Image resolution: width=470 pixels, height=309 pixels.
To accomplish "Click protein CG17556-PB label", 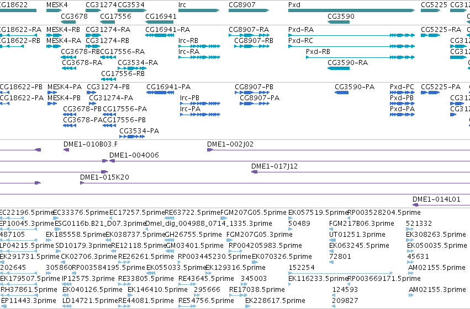I will 124,120.
